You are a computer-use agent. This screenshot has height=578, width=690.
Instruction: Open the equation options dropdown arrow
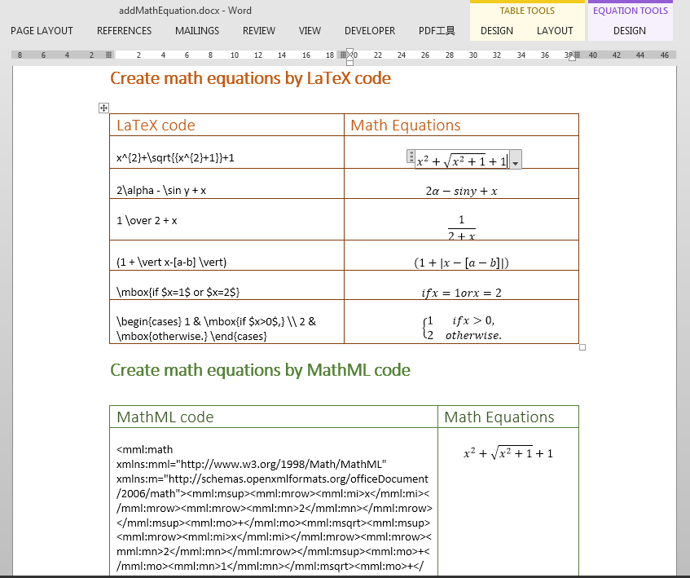point(516,161)
